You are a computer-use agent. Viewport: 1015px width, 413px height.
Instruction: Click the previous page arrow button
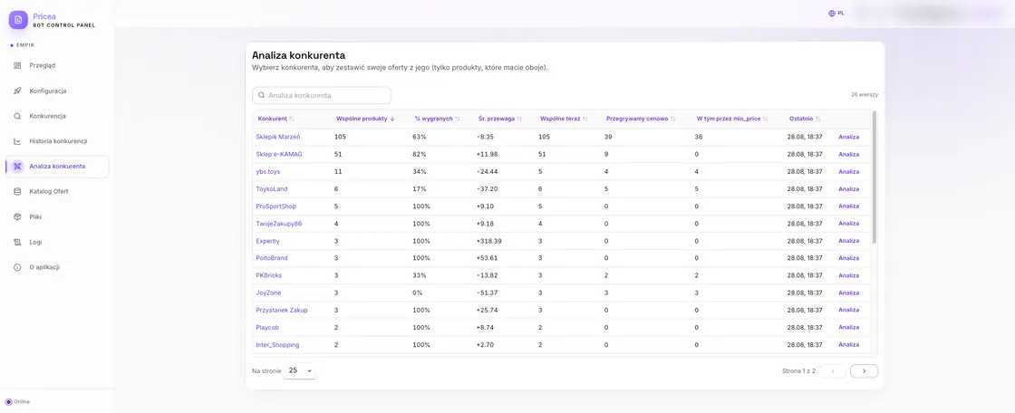point(833,371)
